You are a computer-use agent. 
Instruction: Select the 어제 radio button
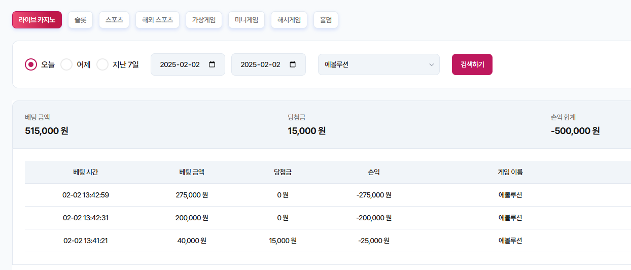(x=66, y=64)
